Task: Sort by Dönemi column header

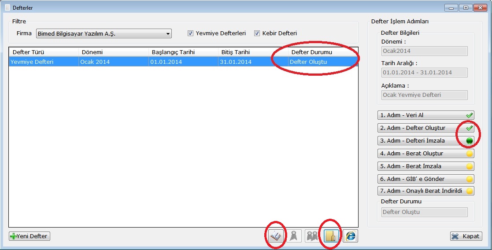Action: point(114,52)
